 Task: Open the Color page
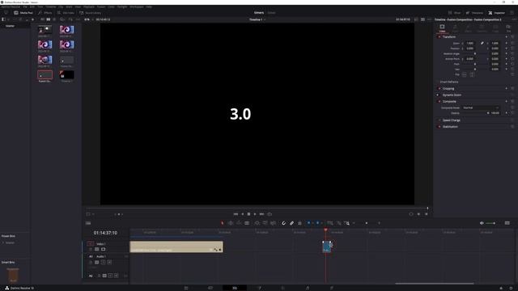tap(282, 288)
